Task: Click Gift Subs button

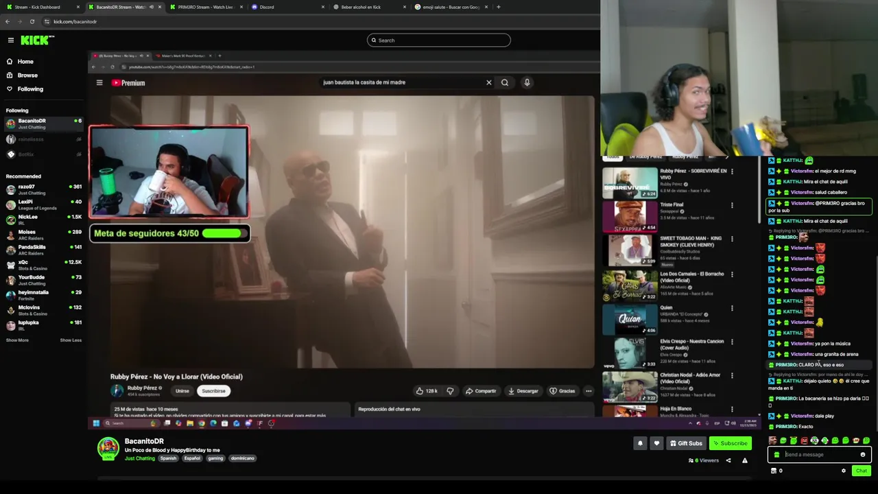Action: click(x=686, y=443)
